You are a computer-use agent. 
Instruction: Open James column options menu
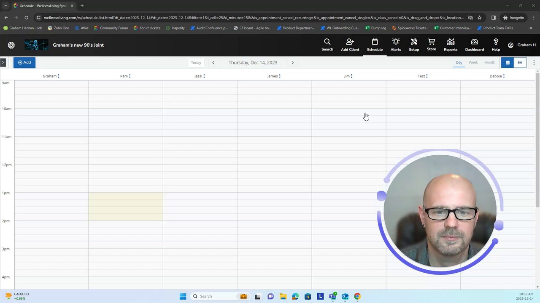[280, 76]
